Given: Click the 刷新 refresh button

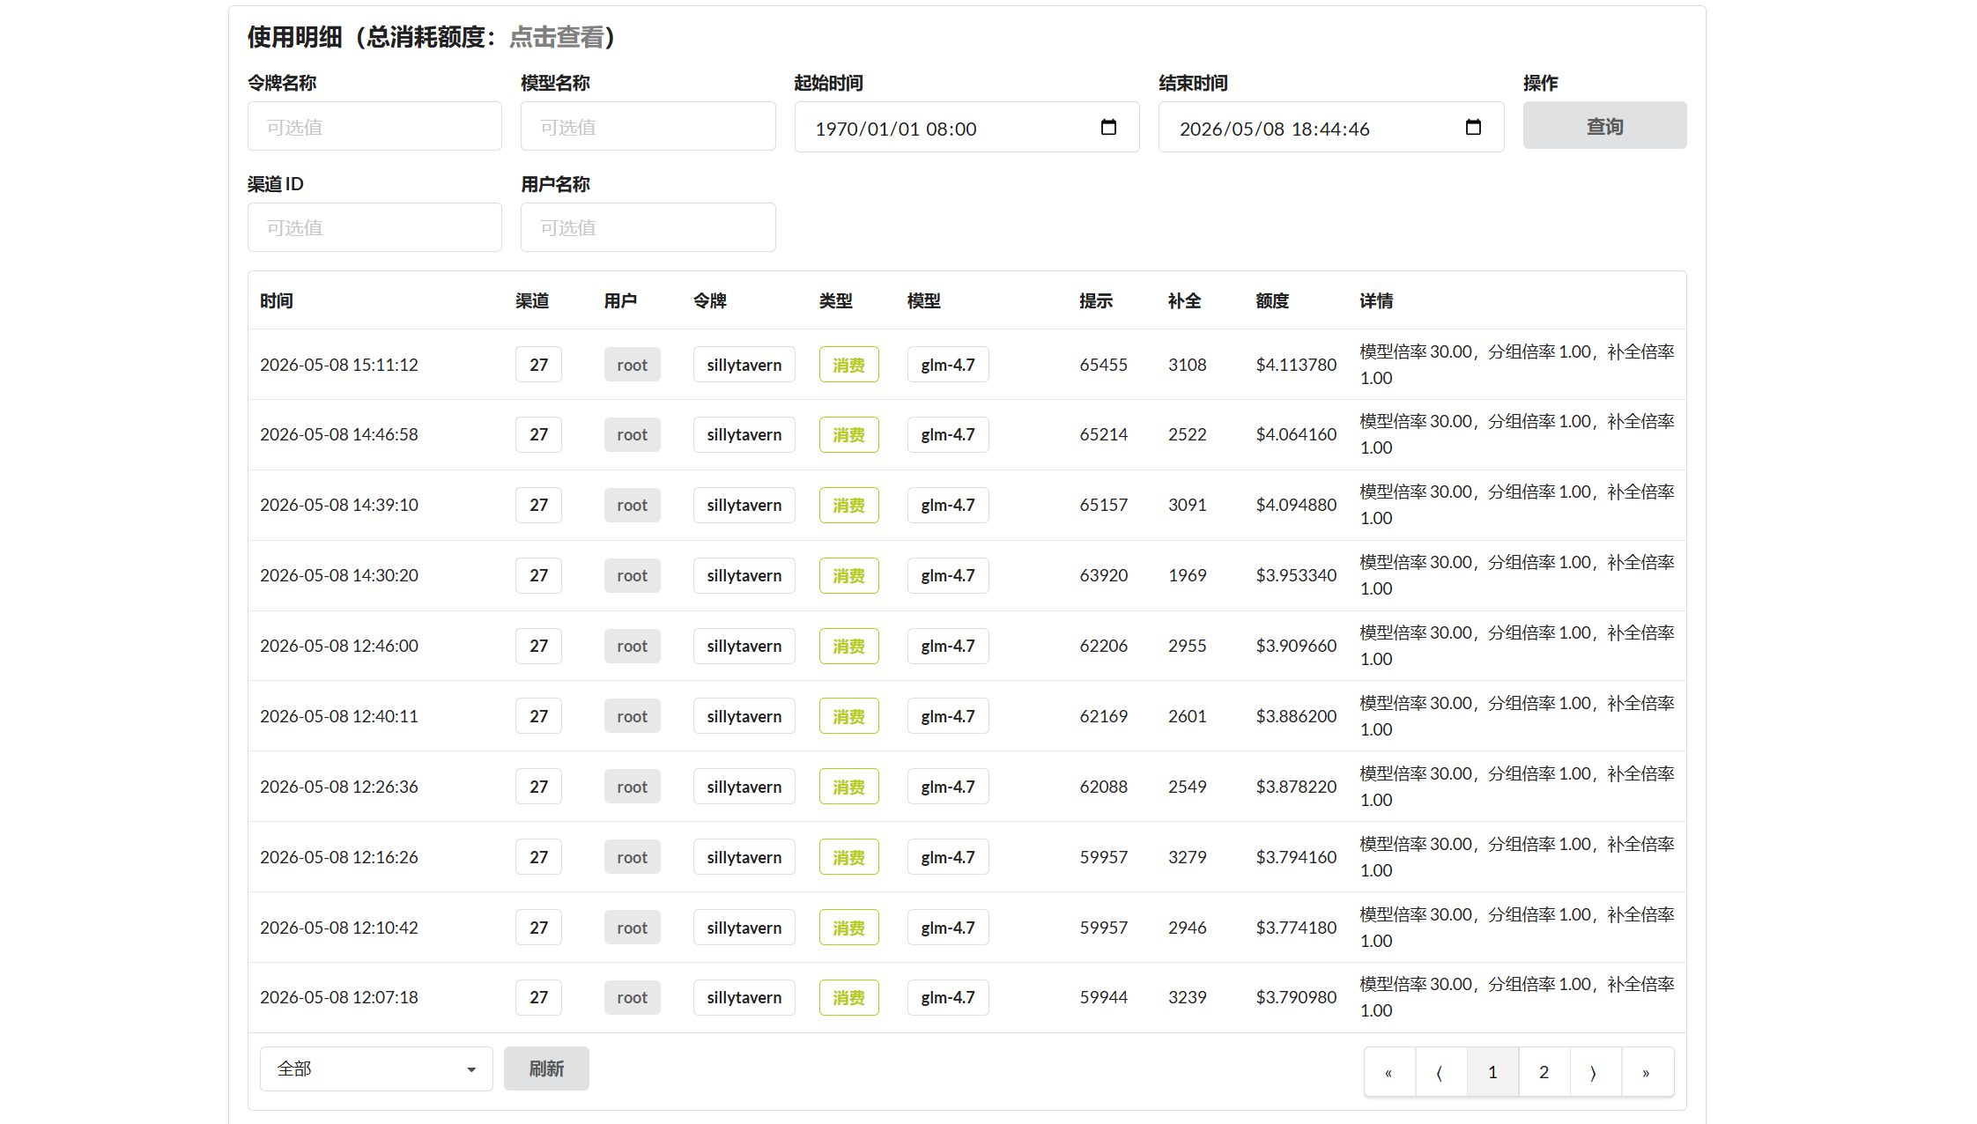Looking at the screenshot, I should (546, 1069).
